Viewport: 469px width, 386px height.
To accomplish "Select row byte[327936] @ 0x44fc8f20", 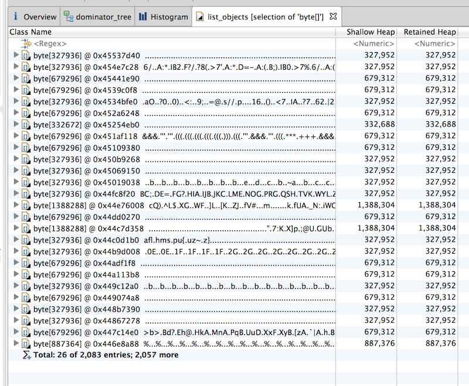I will tap(233, 194).
